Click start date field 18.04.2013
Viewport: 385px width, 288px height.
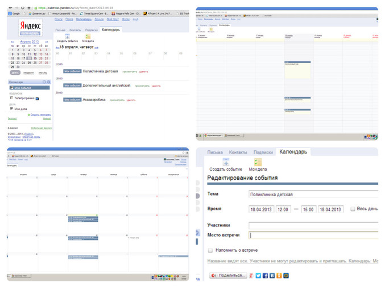pos(261,209)
